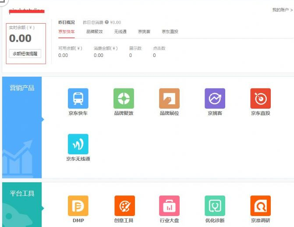Viewport: 294px width, 227px height.
Task: Click the 余额短信提醒 button
Action: pos(25,53)
